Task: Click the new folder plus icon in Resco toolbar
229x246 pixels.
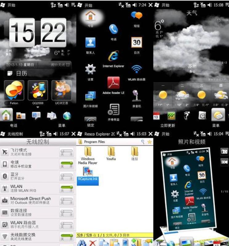Action: (136, 242)
